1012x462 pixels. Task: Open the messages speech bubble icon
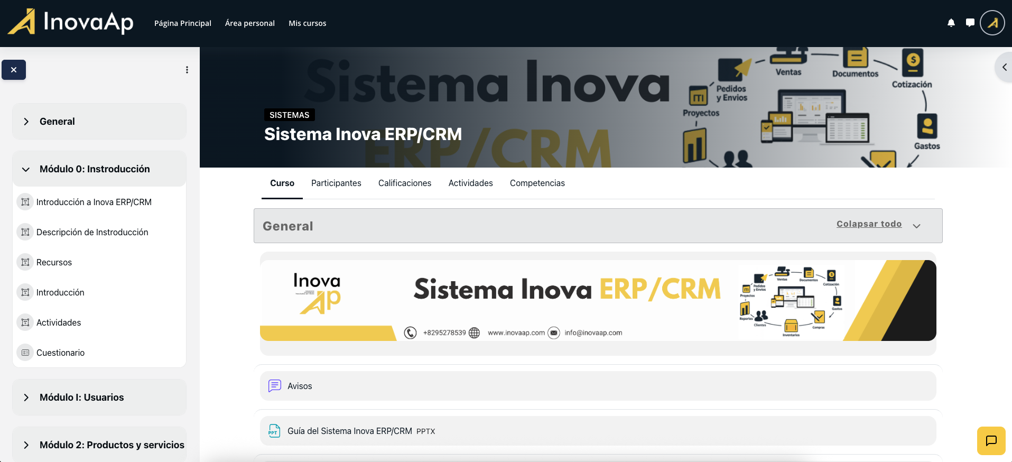coord(970,23)
